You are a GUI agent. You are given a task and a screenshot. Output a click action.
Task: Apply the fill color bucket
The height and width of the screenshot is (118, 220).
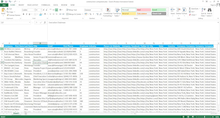[40, 14]
